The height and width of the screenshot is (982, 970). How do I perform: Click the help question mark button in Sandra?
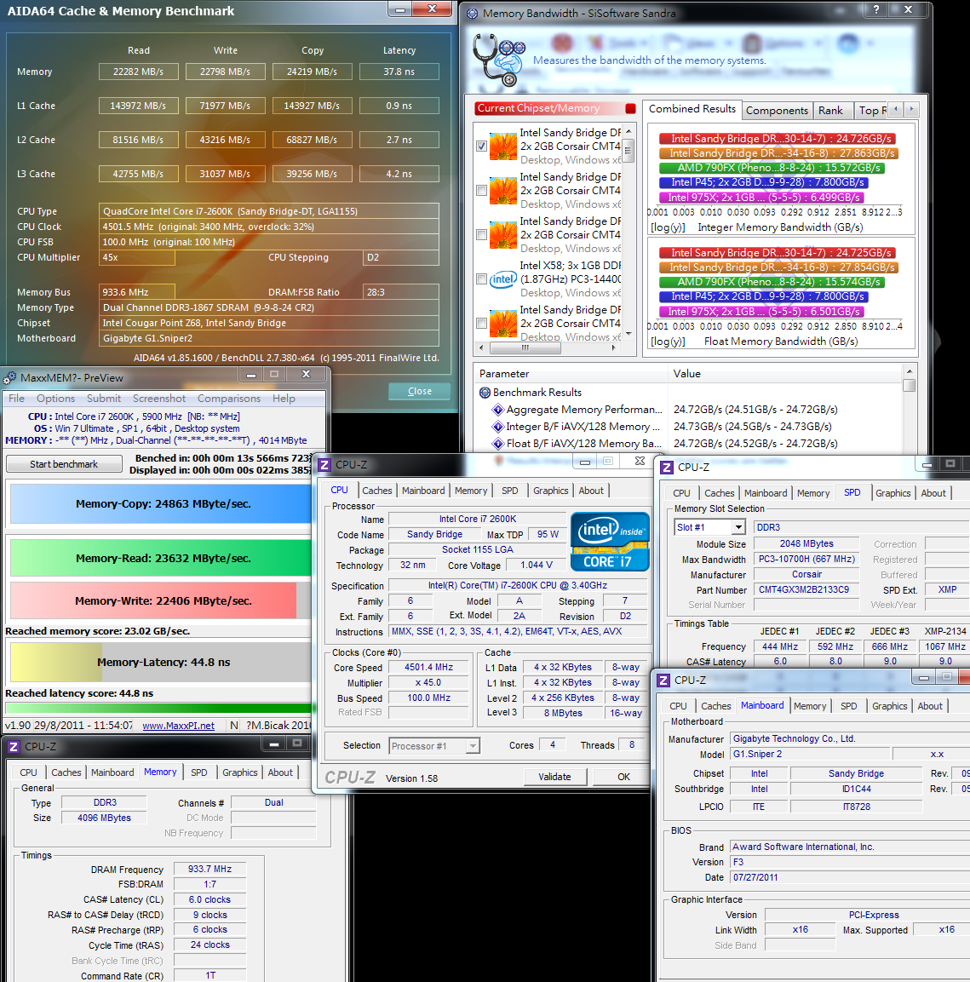click(x=876, y=9)
